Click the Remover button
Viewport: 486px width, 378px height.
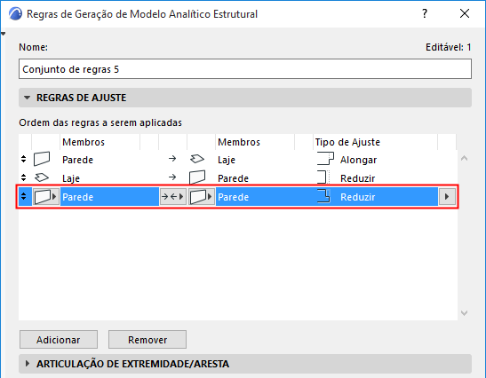(147, 340)
